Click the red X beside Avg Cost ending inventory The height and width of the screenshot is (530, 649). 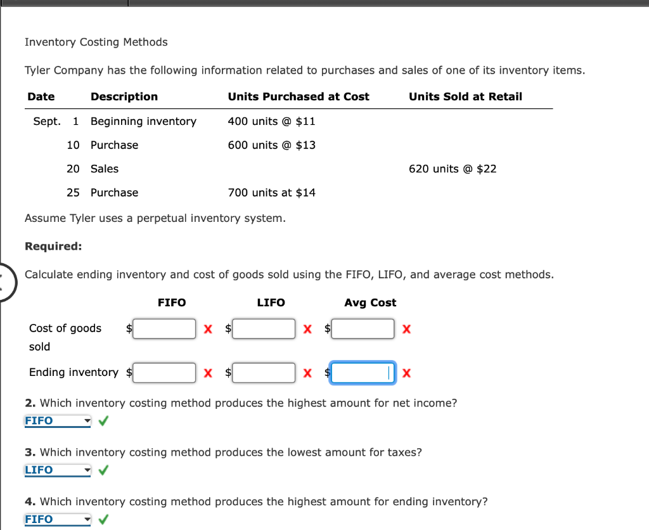pos(406,373)
